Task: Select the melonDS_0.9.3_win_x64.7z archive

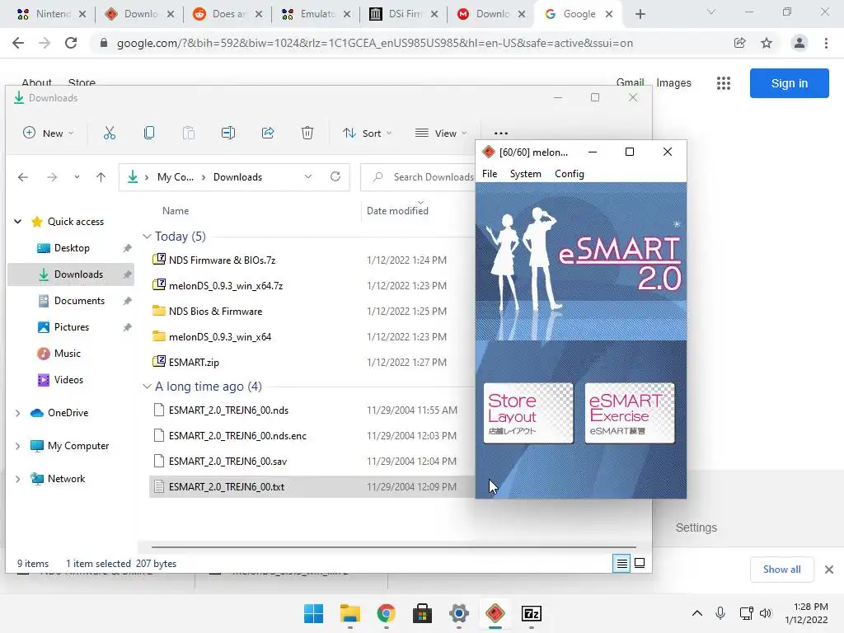Action: coord(226,286)
